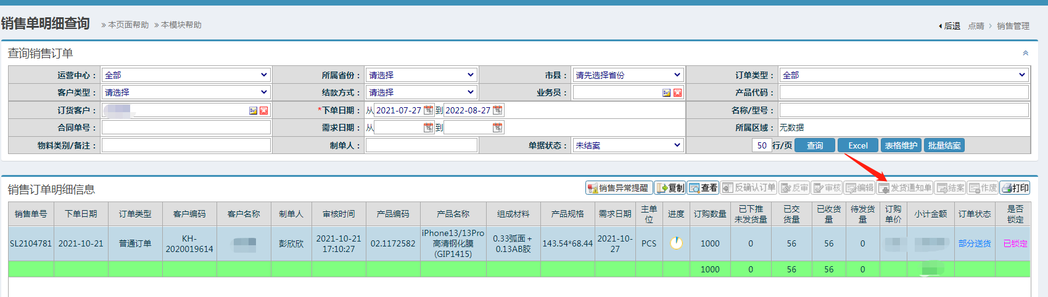1048x297 pixels.
Task: Click the 合同单号 input field
Action: click(x=186, y=128)
